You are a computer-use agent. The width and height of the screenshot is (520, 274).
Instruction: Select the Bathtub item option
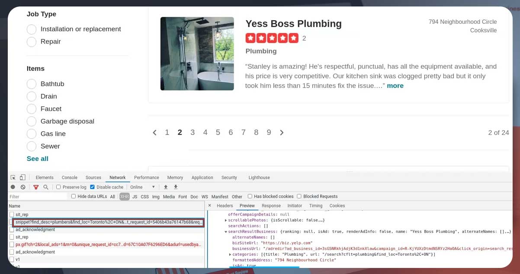click(31, 84)
